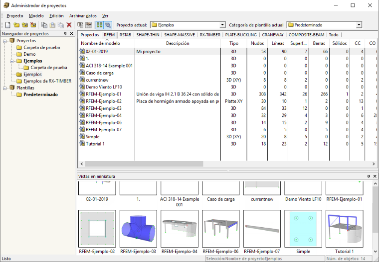Viewport: 379px width, 262px height.
Task: Open the Proyecto actual dropdown
Action: click(x=222, y=25)
